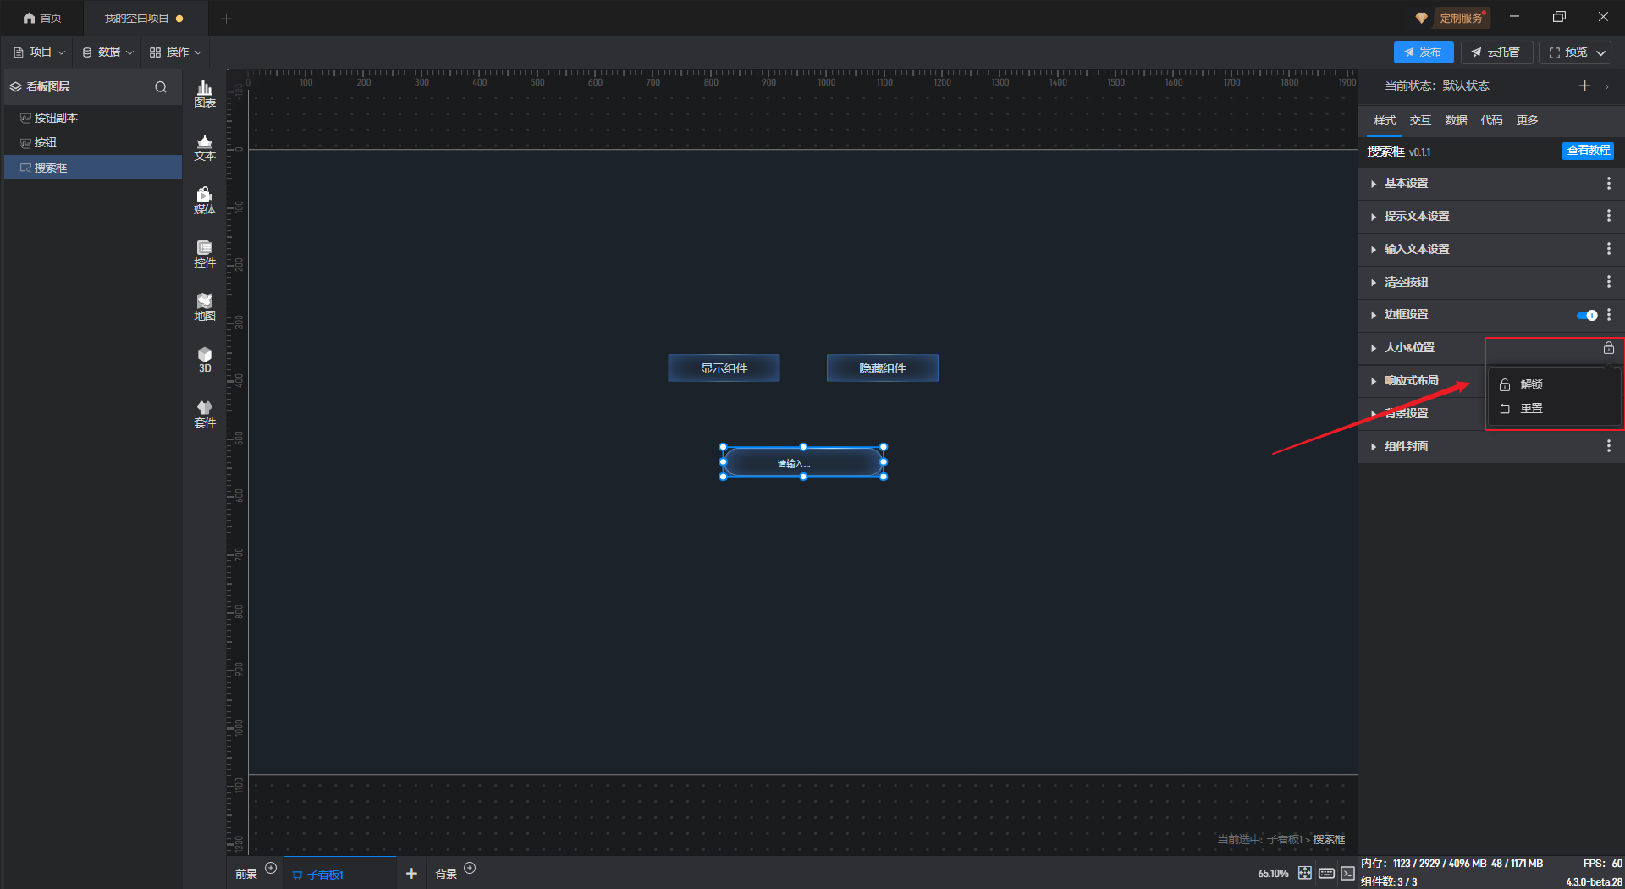This screenshot has height=889, width=1625.
Task: Select the 按钮 layer
Action: pyautogui.click(x=92, y=142)
